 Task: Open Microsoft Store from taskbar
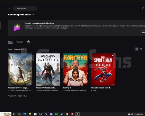pos(35,114)
